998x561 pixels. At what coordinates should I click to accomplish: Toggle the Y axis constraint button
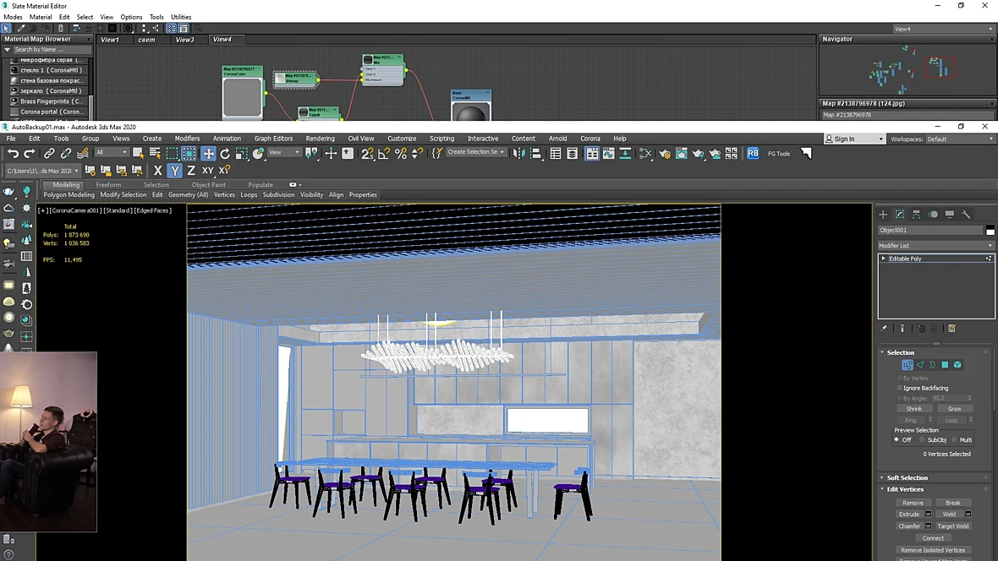tap(174, 171)
